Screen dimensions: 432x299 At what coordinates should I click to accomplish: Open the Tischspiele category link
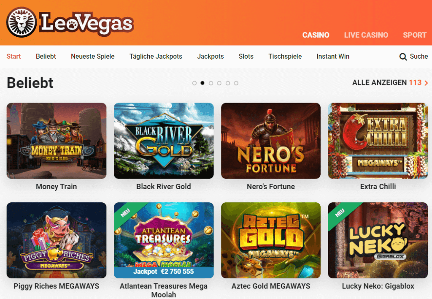point(285,57)
